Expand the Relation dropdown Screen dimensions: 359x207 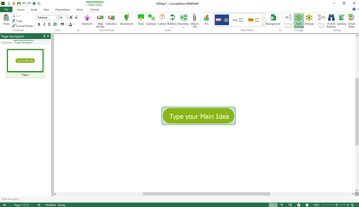tap(172, 28)
